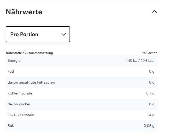175x136 pixels.
Task: Click the 0 g value for Fett
Action: 152,72
